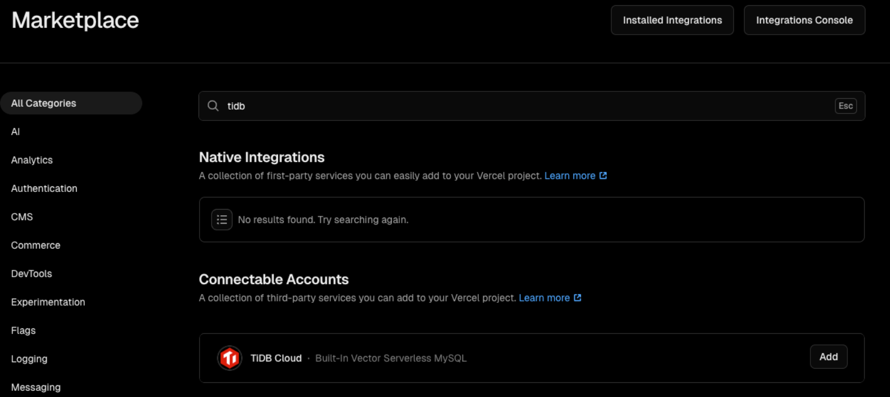
Task: Focus the search field containing tidb
Action: (x=532, y=106)
